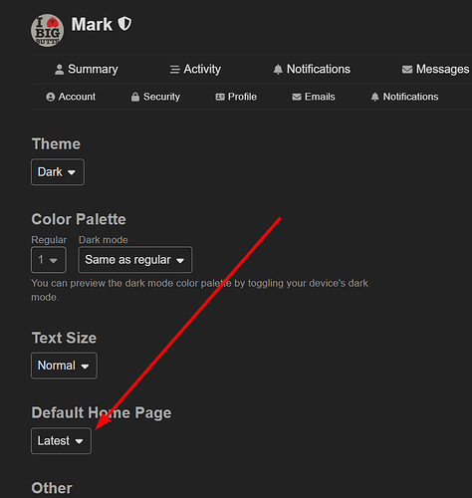Open the Dark theme dropdown
The height and width of the screenshot is (498, 472).
pyautogui.click(x=58, y=172)
